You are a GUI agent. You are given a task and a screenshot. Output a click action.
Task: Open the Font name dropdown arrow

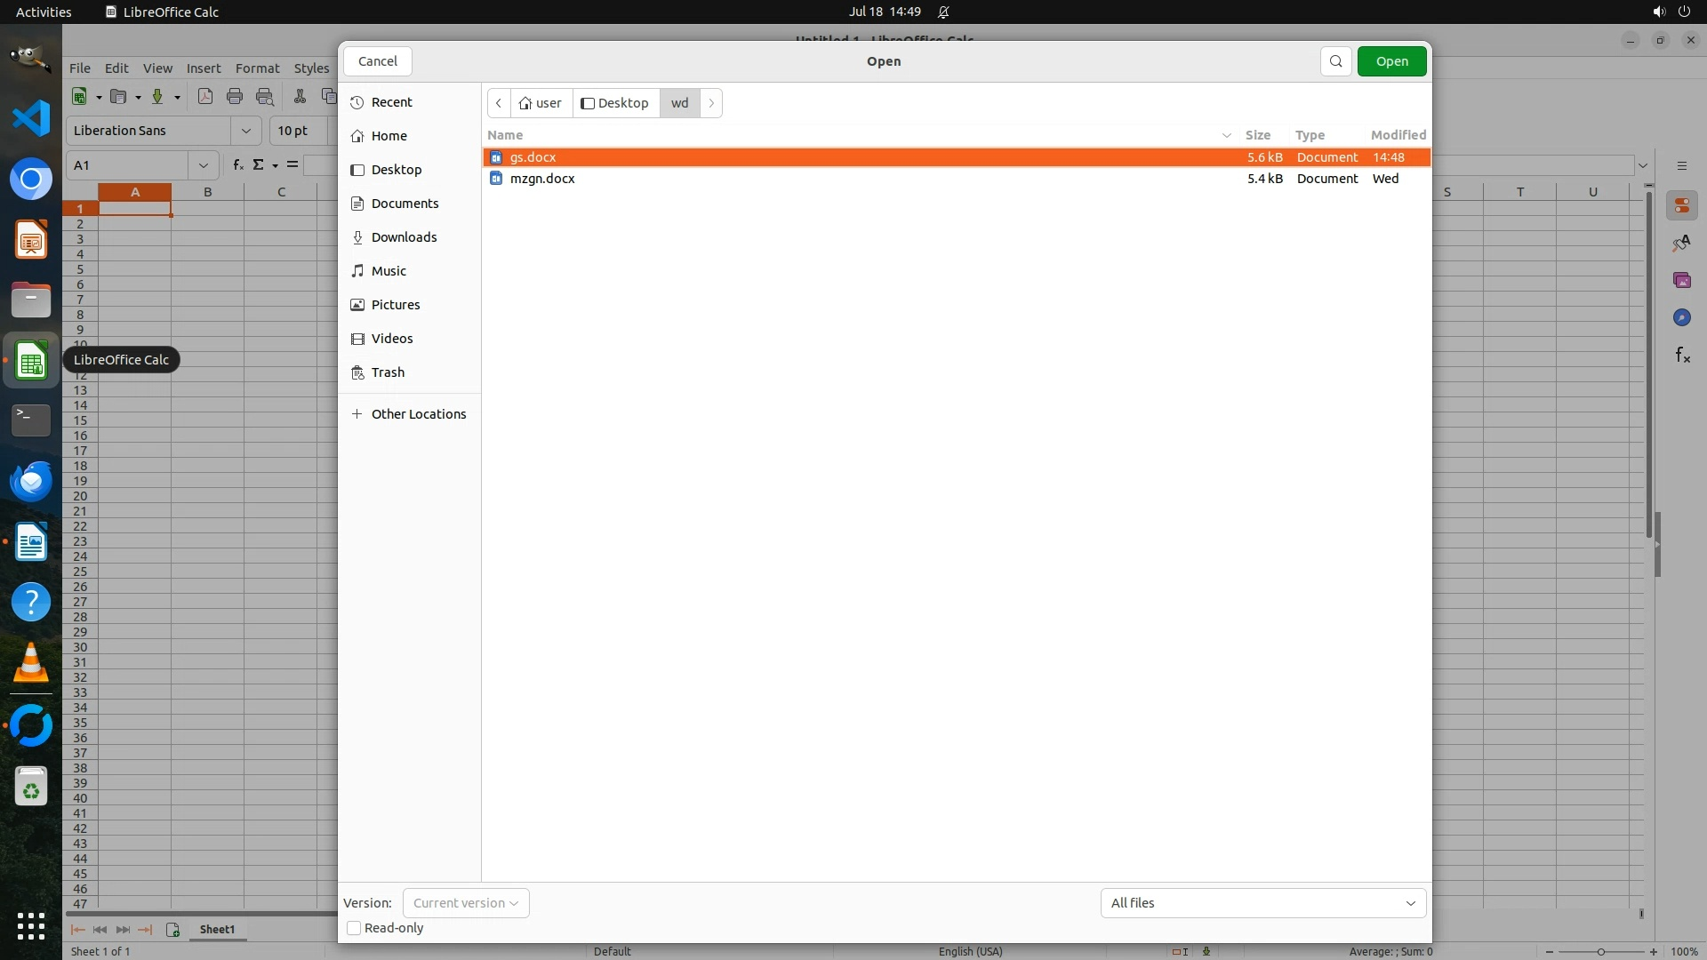[246, 131]
